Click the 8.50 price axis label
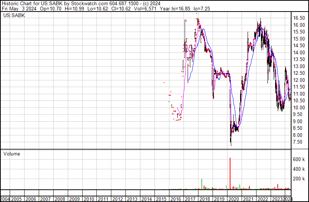 point(298,128)
